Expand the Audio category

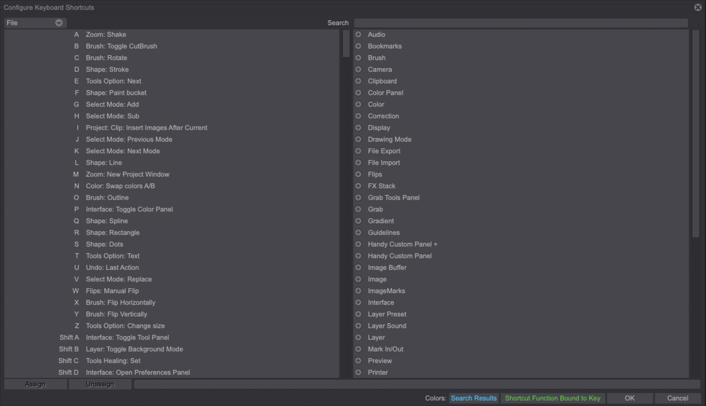click(x=359, y=34)
